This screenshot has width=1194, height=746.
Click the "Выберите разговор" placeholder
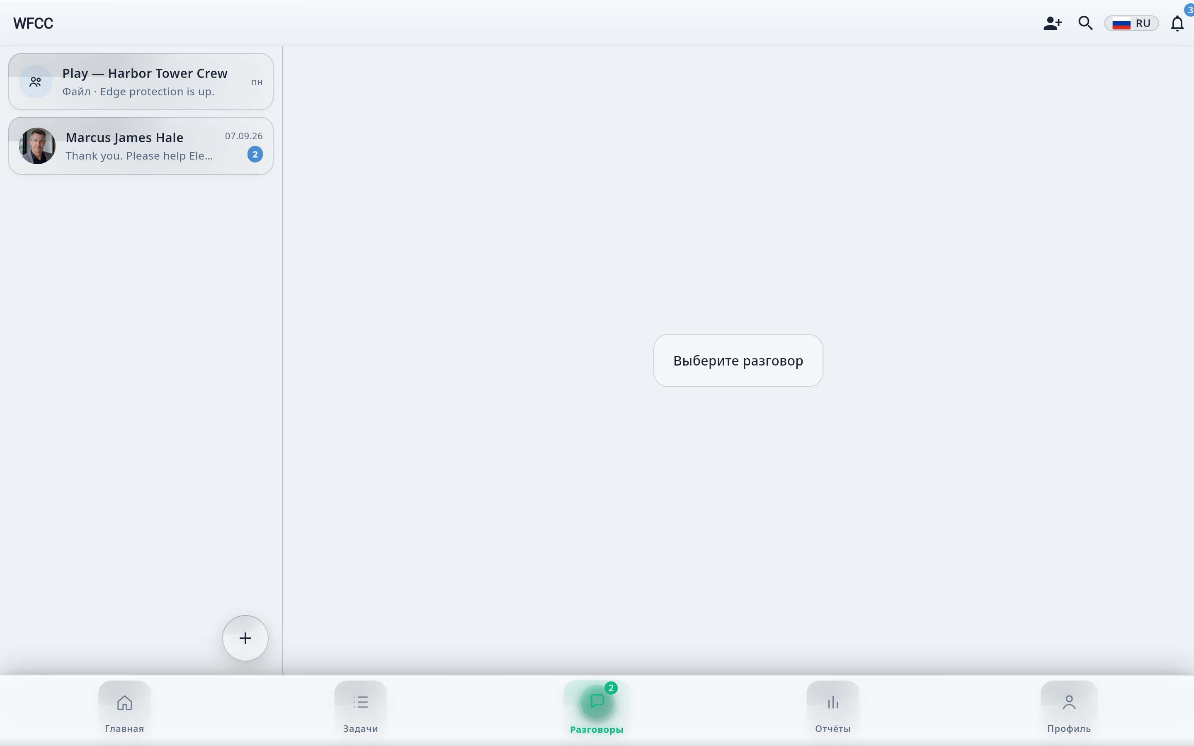coord(738,361)
